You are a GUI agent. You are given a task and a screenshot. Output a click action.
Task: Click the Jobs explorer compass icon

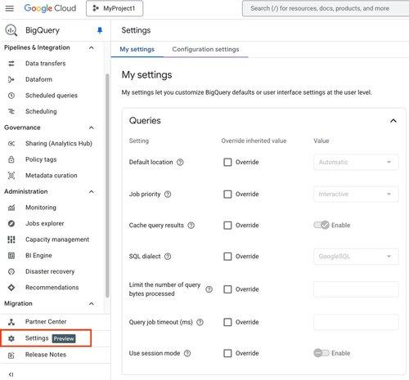(11, 224)
